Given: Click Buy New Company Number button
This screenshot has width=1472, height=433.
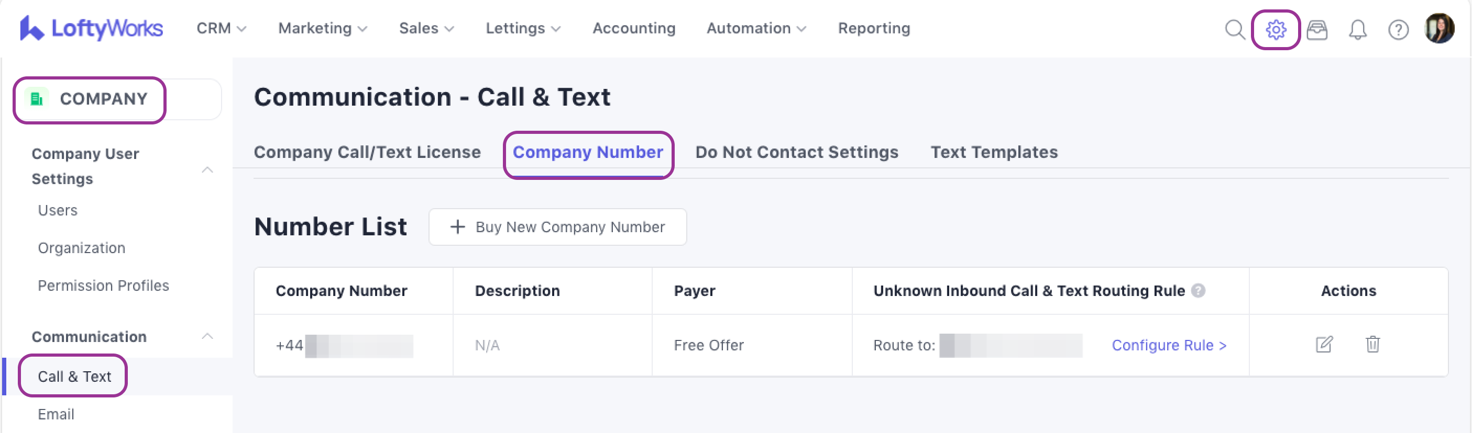Looking at the screenshot, I should 557,227.
